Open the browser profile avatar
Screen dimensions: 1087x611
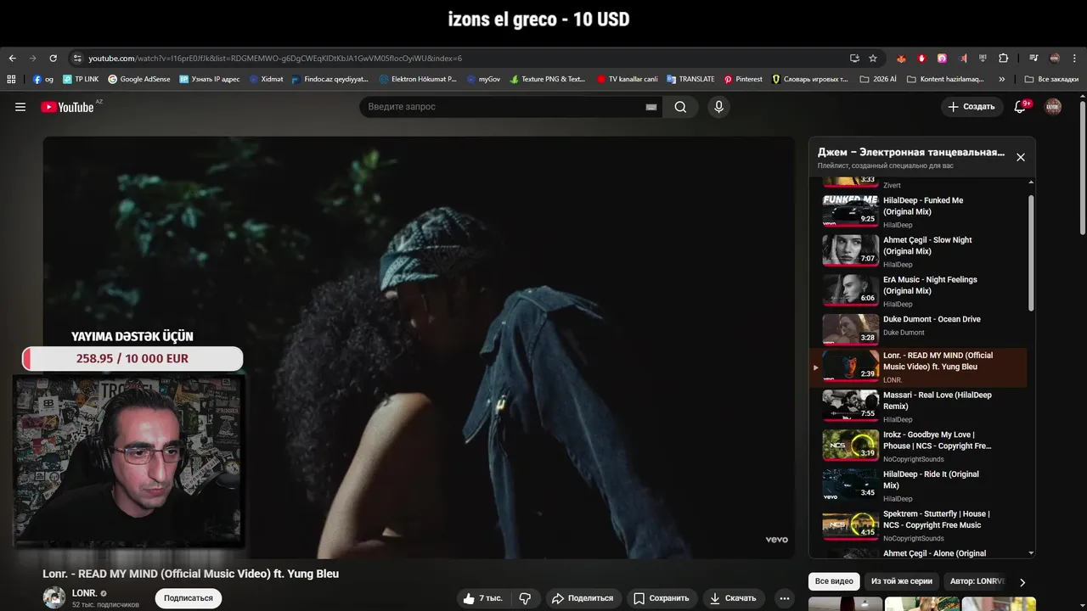point(1055,59)
